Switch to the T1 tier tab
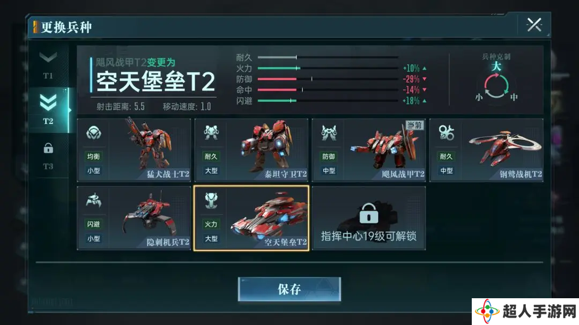Screen dimensions: 579x325 (x=48, y=65)
